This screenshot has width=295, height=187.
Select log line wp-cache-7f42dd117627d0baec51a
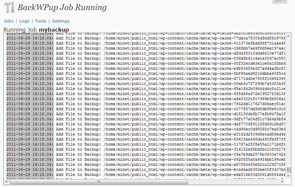[x=146, y=104]
